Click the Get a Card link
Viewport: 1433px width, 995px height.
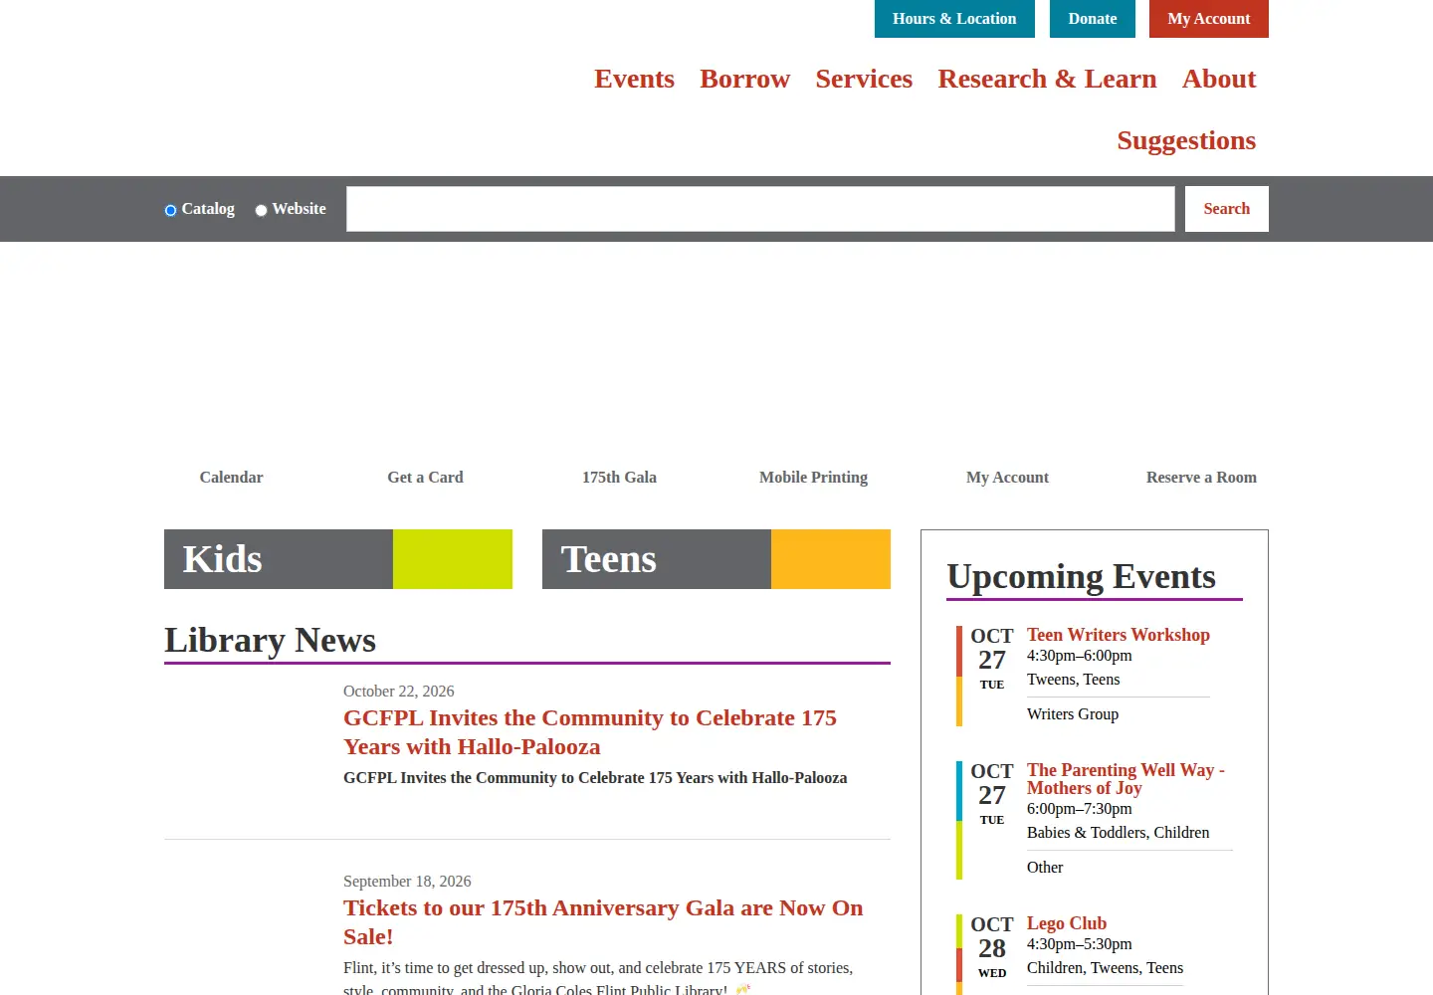tap(425, 478)
